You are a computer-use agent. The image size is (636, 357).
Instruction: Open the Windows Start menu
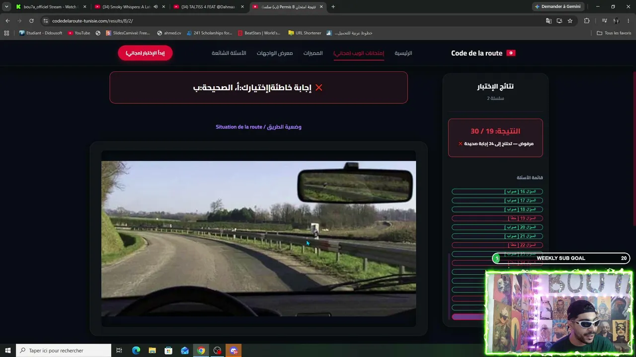[x=7, y=351]
